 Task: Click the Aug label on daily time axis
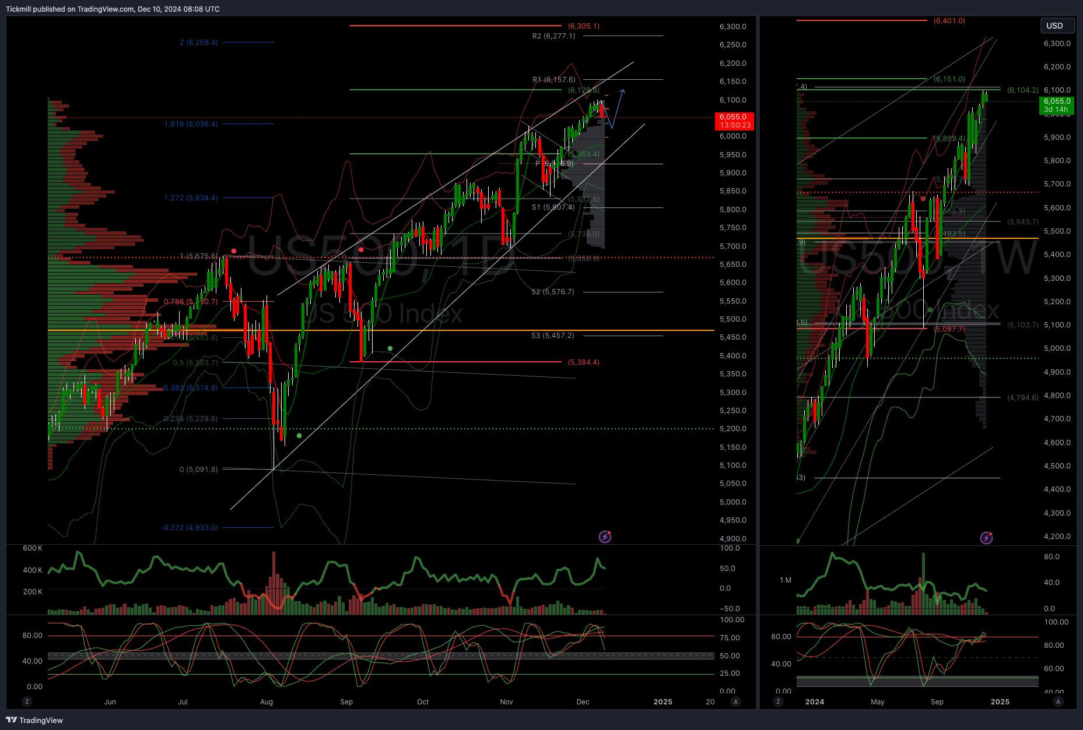267,701
